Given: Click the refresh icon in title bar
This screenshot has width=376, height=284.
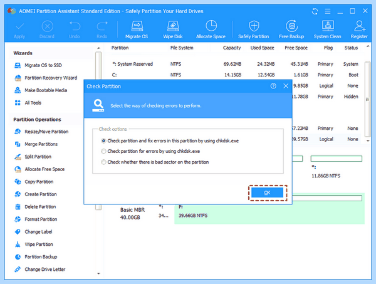Looking at the screenshot, I should [315, 11].
